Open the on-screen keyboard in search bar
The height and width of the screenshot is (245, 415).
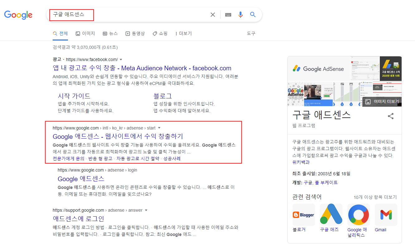coord(228,14)
